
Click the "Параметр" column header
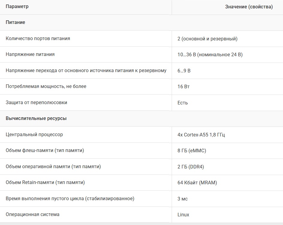17,7
